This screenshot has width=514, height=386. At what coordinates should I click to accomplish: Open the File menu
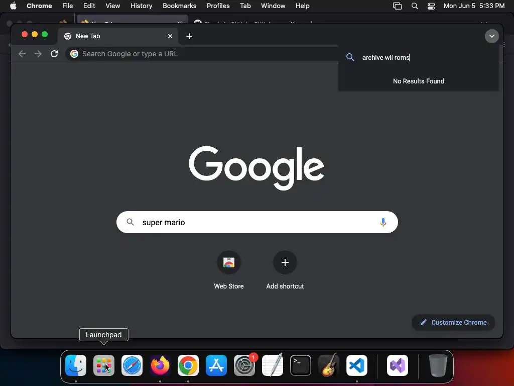click(68, 6)
